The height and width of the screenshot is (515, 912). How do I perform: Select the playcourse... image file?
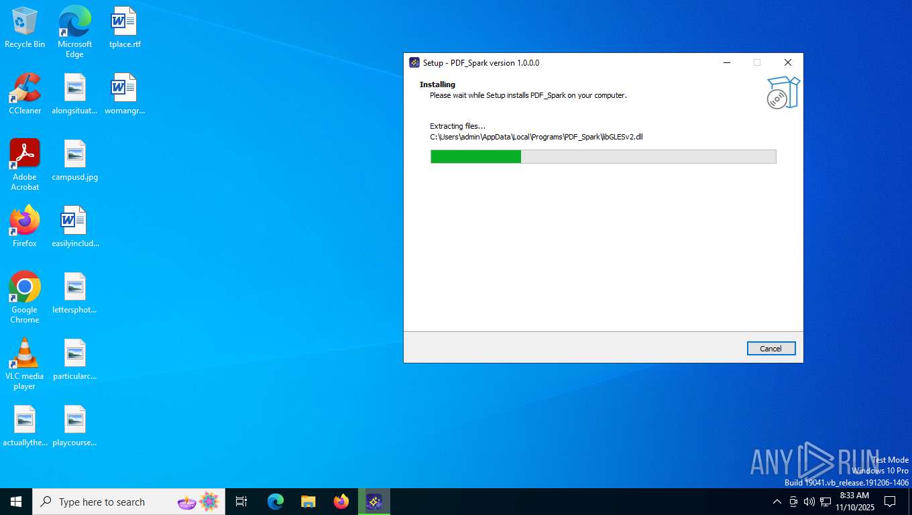click(74, 426)
